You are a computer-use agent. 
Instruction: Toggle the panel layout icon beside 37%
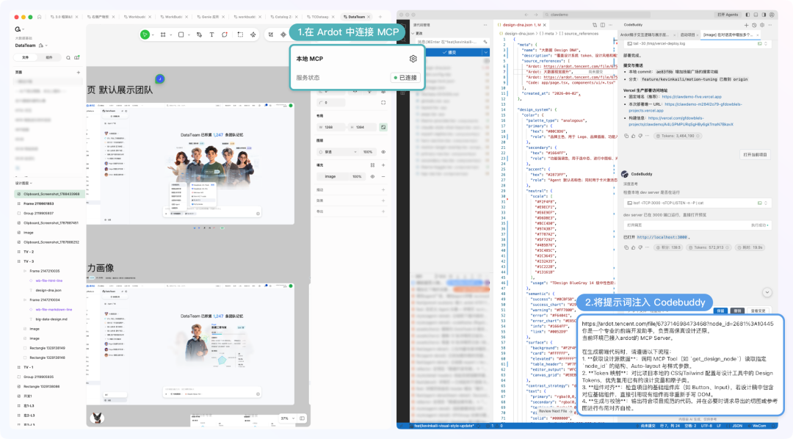[x=302, y=418]
